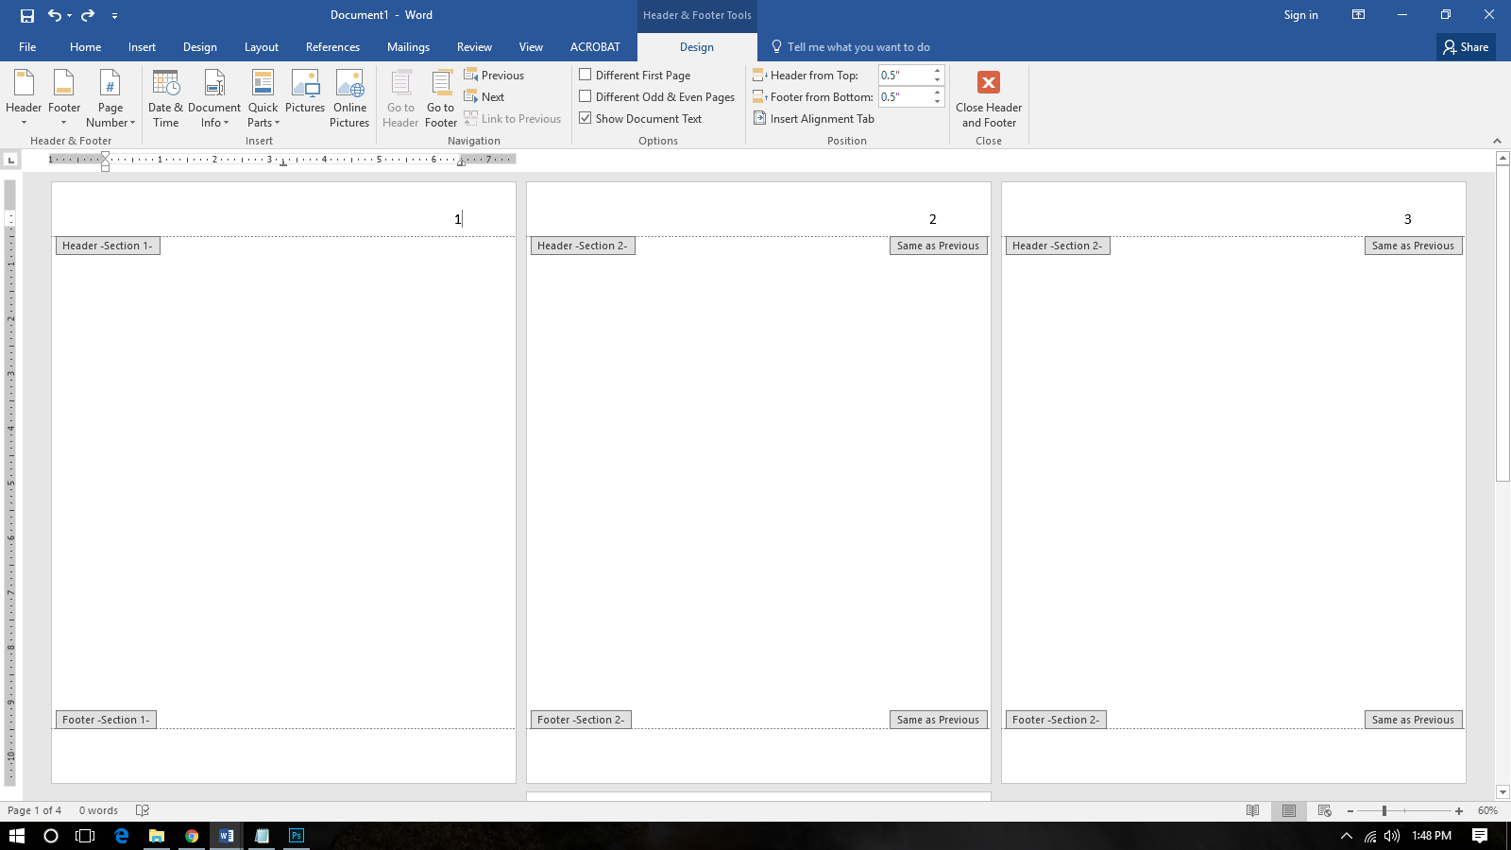Open the Date & Time insert dialog
Screen dimensions: 1511x850
[165, 97]
